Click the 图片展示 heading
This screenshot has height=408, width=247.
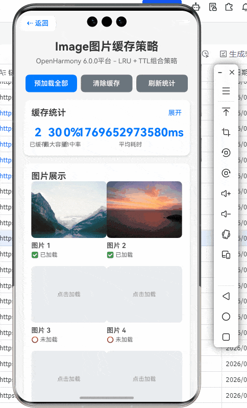click(x=48, y=176)
